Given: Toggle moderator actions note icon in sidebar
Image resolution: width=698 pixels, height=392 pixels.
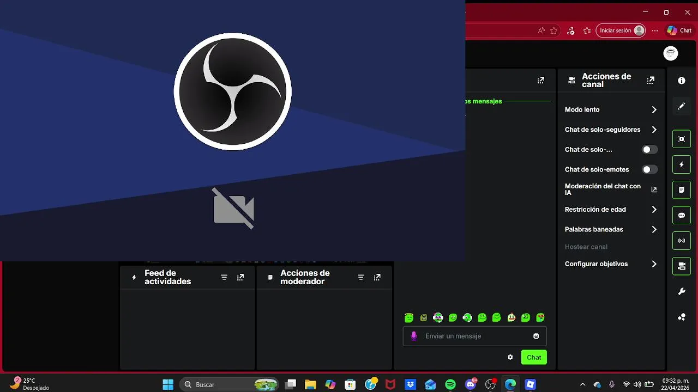Looking at the screenshot, I should pyautogui.click(x=682, y=190).
